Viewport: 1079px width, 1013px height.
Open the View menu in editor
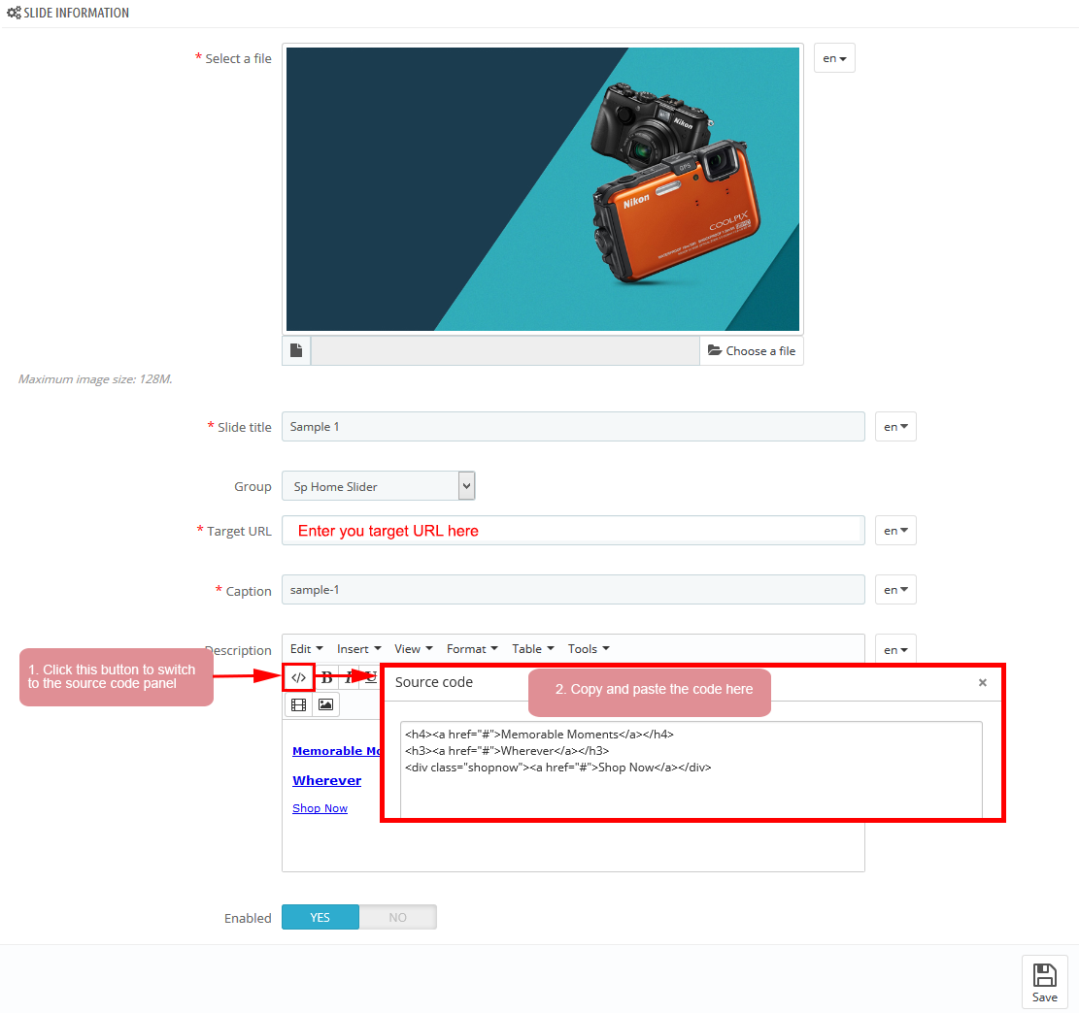(x=414, y=649)
